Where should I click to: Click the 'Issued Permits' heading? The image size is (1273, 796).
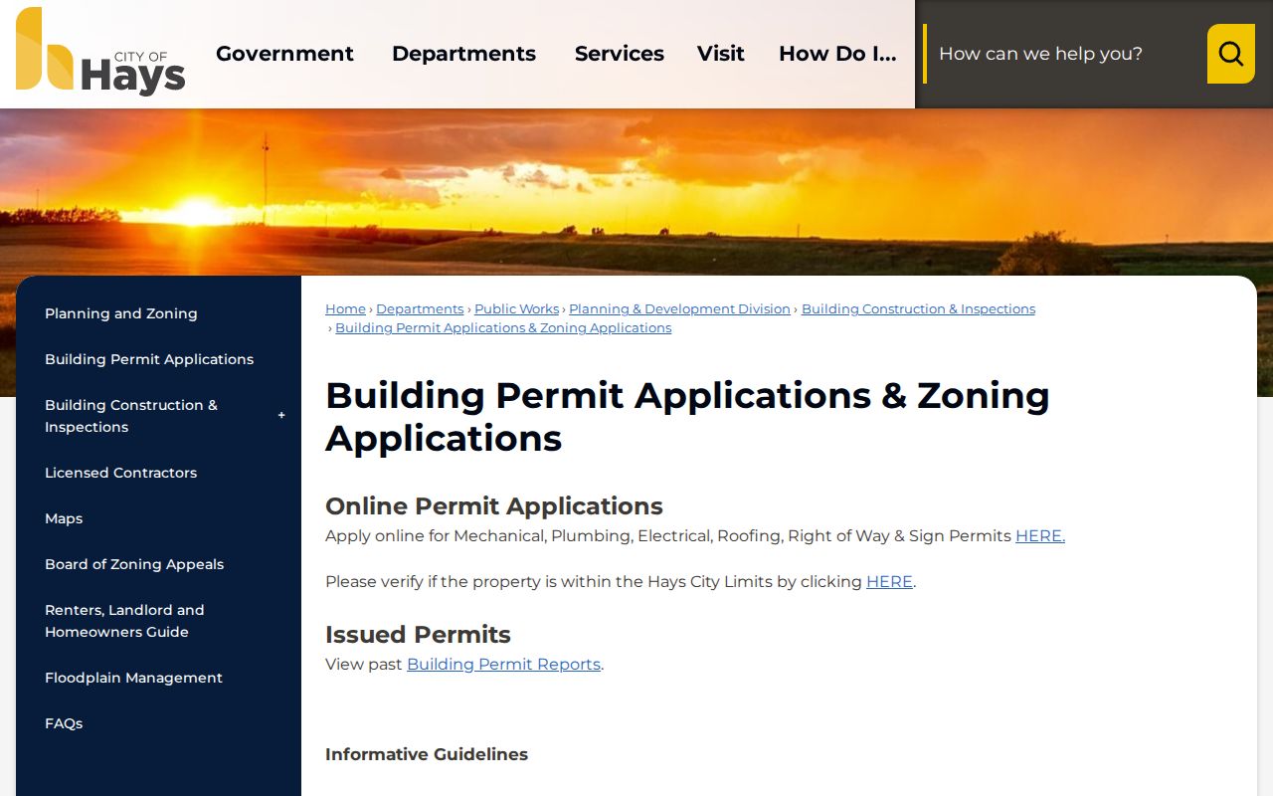pos(418,635)
